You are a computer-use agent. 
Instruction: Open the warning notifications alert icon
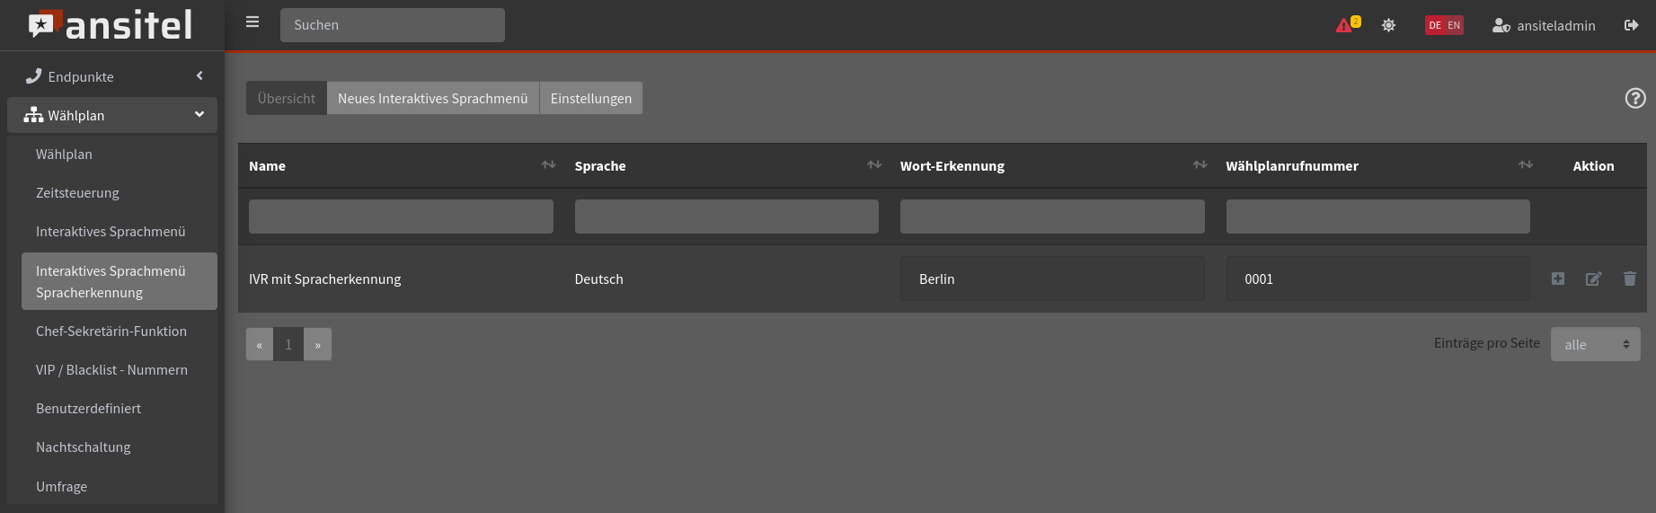tap(1347, 25)
